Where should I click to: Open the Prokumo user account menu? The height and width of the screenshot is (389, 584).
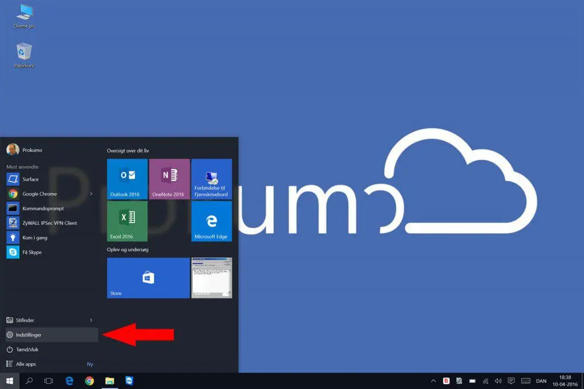25,150
